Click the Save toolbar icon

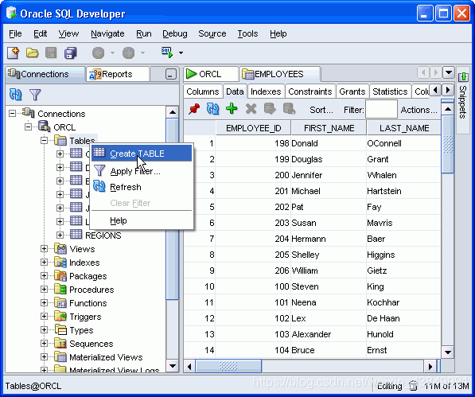[x=51, y=53]
